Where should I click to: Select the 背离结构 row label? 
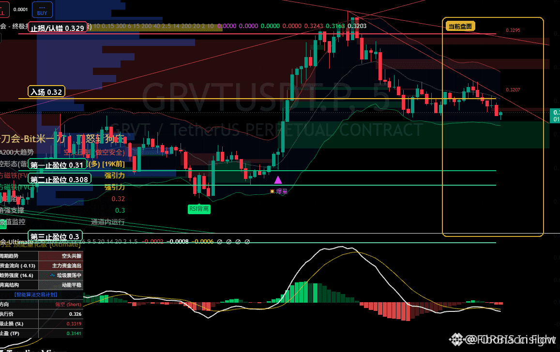[9, 285]
